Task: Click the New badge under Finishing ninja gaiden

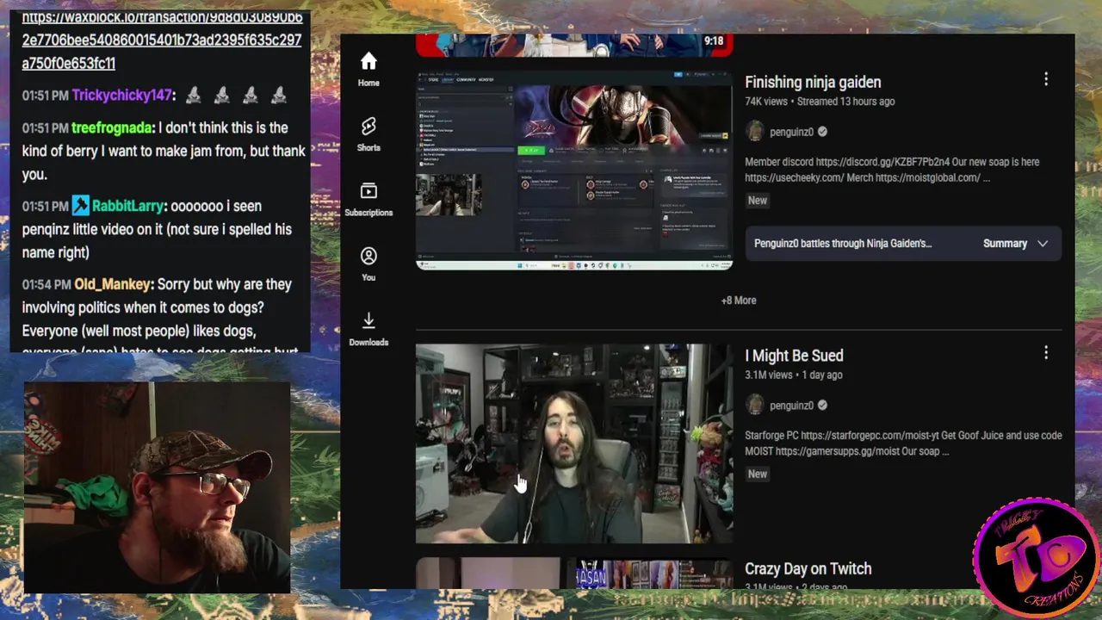Action: click(758, 200)
